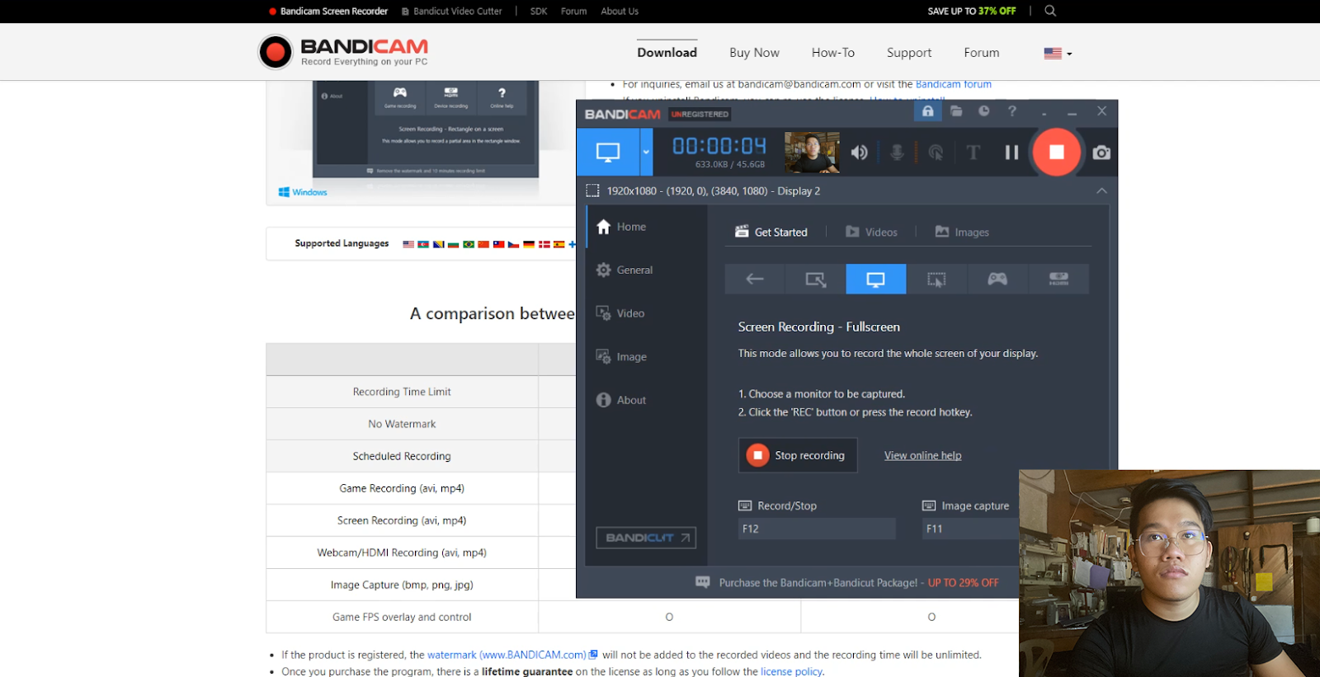Click the dashed rectangle area icon
Image resolution: width=1320 pixels, height=677 pixels.
[592, 190]
